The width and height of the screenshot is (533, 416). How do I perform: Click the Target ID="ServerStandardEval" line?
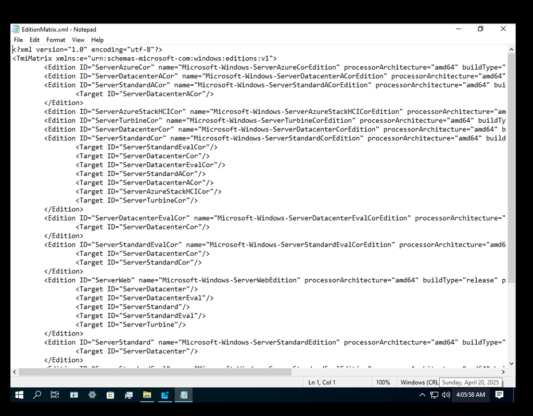(141, 316)
